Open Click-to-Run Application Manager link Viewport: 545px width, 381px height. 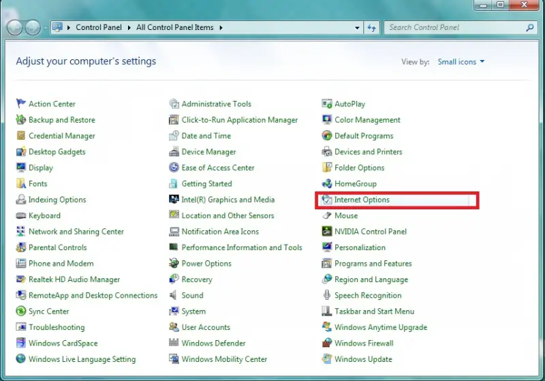tap(240, 119)
